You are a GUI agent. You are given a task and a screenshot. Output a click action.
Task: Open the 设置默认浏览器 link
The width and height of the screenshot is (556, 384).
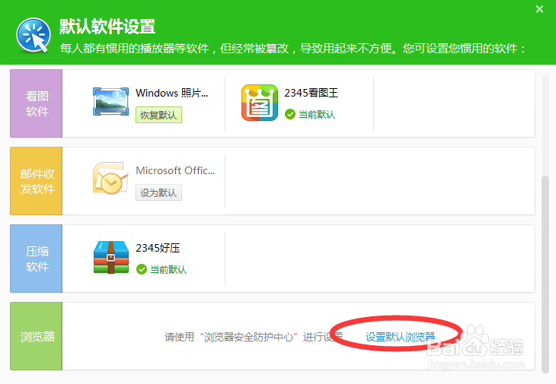(x=400, y=337)
